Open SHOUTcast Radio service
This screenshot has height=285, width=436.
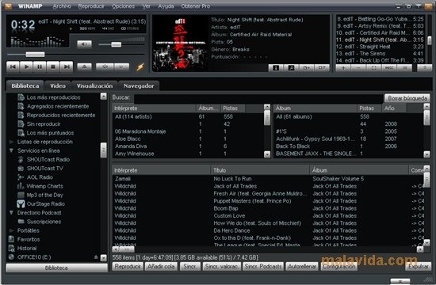point(48,159)
